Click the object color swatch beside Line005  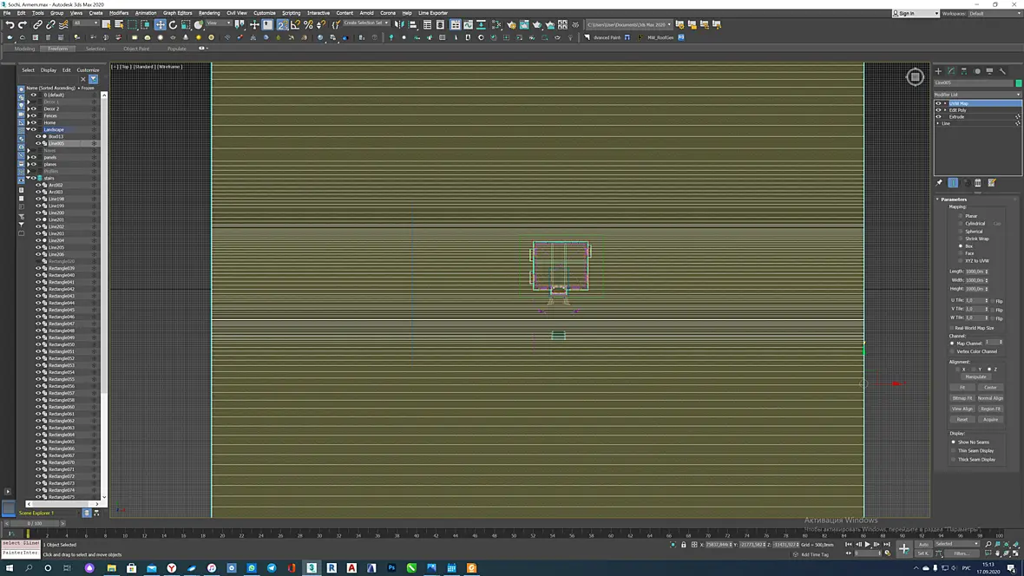[x=1018, y=83]
